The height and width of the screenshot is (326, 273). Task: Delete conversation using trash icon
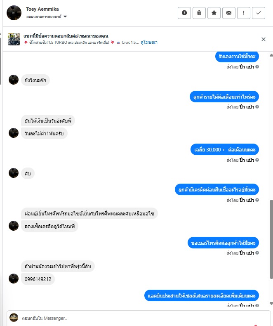coord(199,13)
